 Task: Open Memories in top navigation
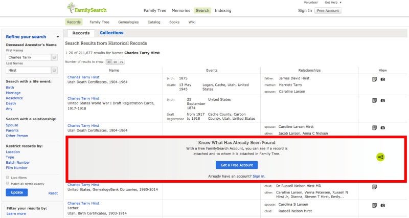(181, 10)
